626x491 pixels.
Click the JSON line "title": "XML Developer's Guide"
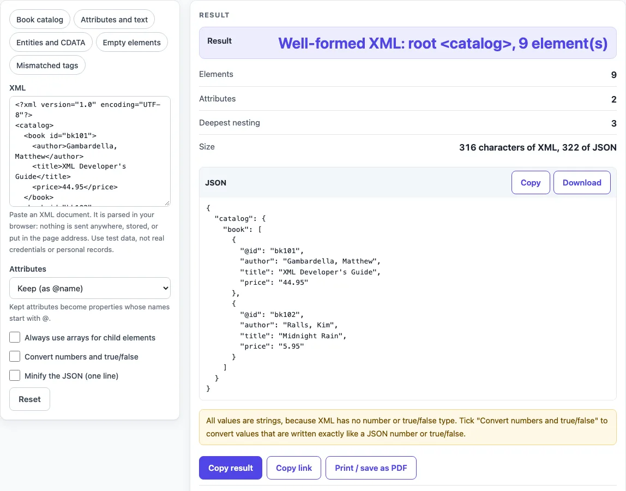click(x=310, y=272)
